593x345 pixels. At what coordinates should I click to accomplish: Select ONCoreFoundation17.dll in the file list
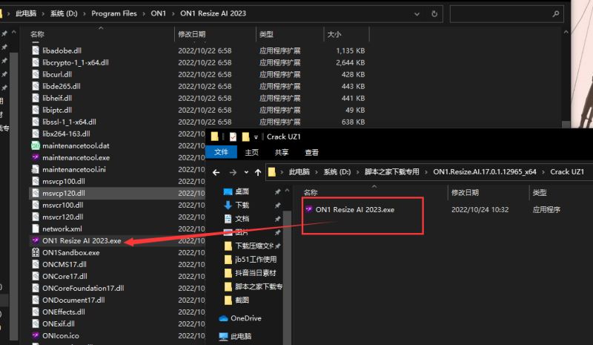click(83, 288)
